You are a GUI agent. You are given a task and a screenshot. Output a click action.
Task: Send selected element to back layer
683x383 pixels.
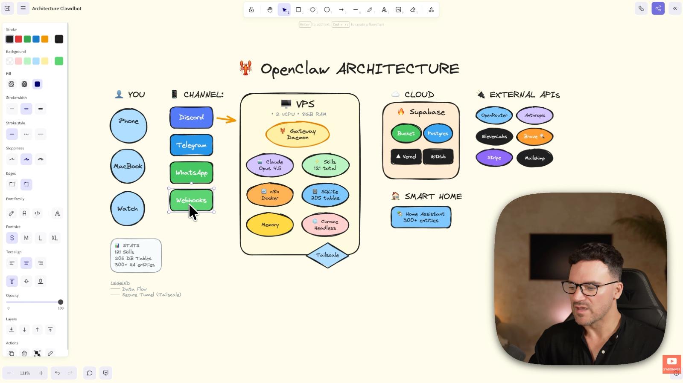pos(12,330)
